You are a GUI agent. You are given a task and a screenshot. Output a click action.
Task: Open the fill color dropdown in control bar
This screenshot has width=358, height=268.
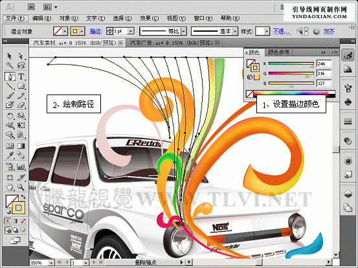65,31
